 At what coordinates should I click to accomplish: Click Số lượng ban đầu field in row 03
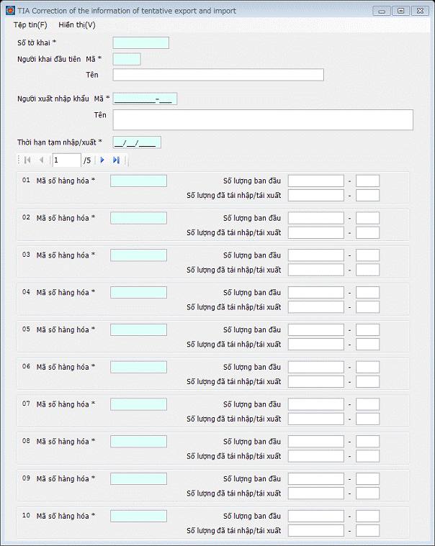tap(315, 255)
